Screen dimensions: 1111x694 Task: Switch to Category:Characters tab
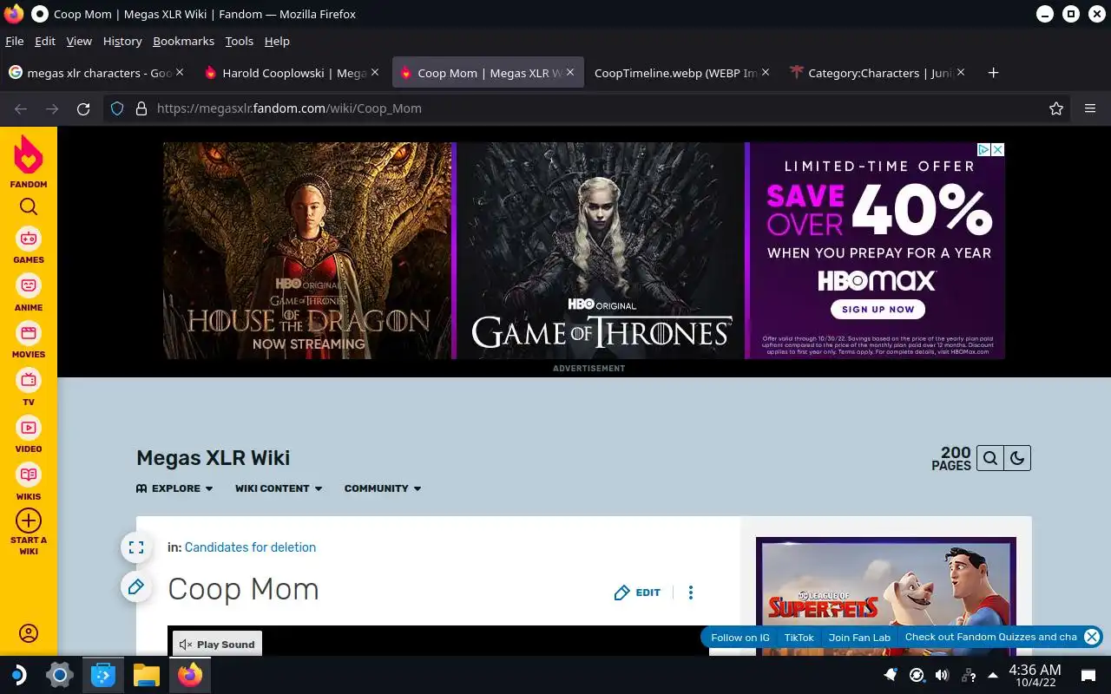[877, 73]
